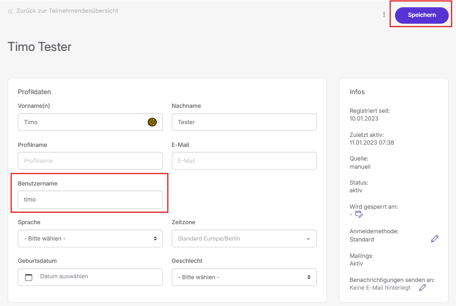The width and height of the screenshot is (456, 306).
Task: Go back via Zurück zur Teilnehmendenübersicht link
Action: pyautogui.click(x=67, y=11)
